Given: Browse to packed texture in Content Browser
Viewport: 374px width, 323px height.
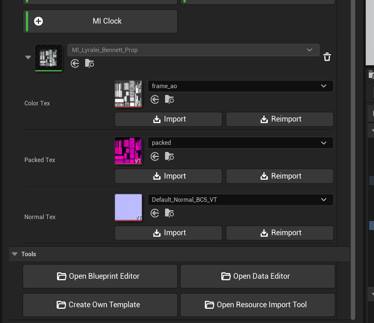Looking at the screenshot, I should 169,156.
